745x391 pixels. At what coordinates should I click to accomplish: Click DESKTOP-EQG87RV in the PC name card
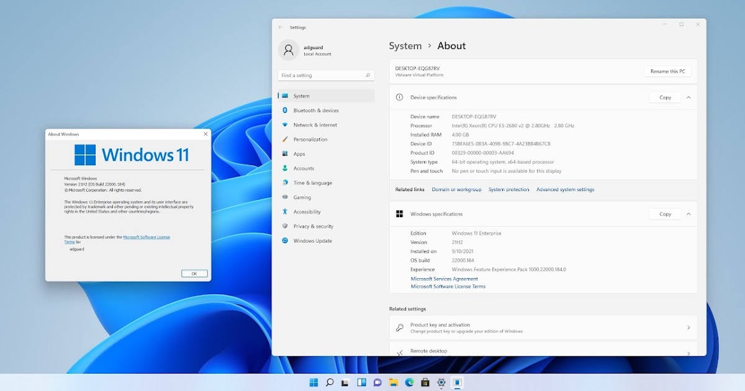(417, 68)
